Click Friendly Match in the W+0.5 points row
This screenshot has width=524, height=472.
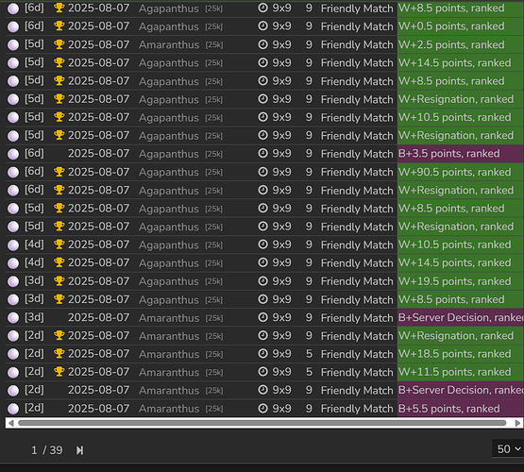[x=357, y=26]
